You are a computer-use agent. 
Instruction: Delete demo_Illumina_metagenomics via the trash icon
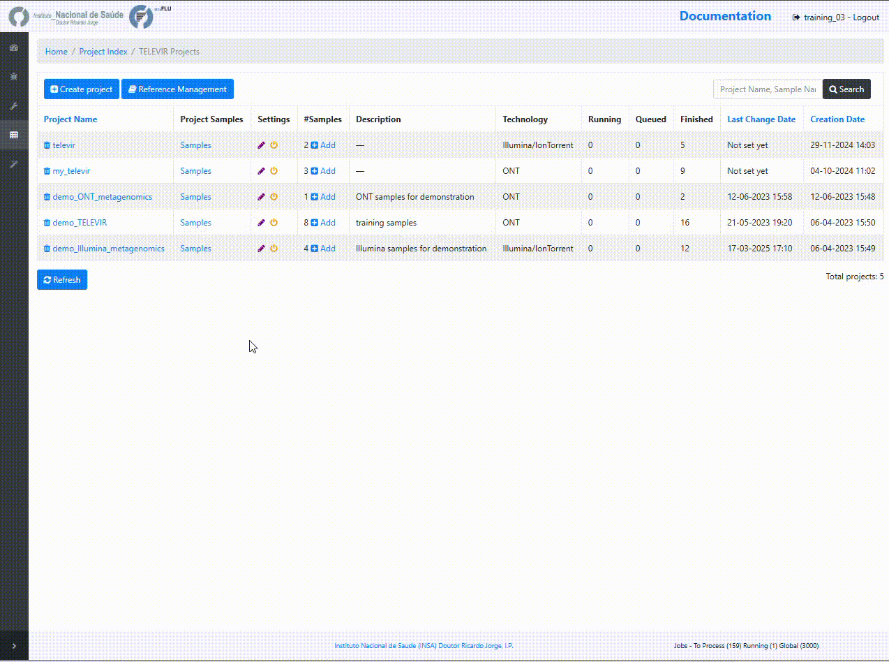[x=47, y=249]
